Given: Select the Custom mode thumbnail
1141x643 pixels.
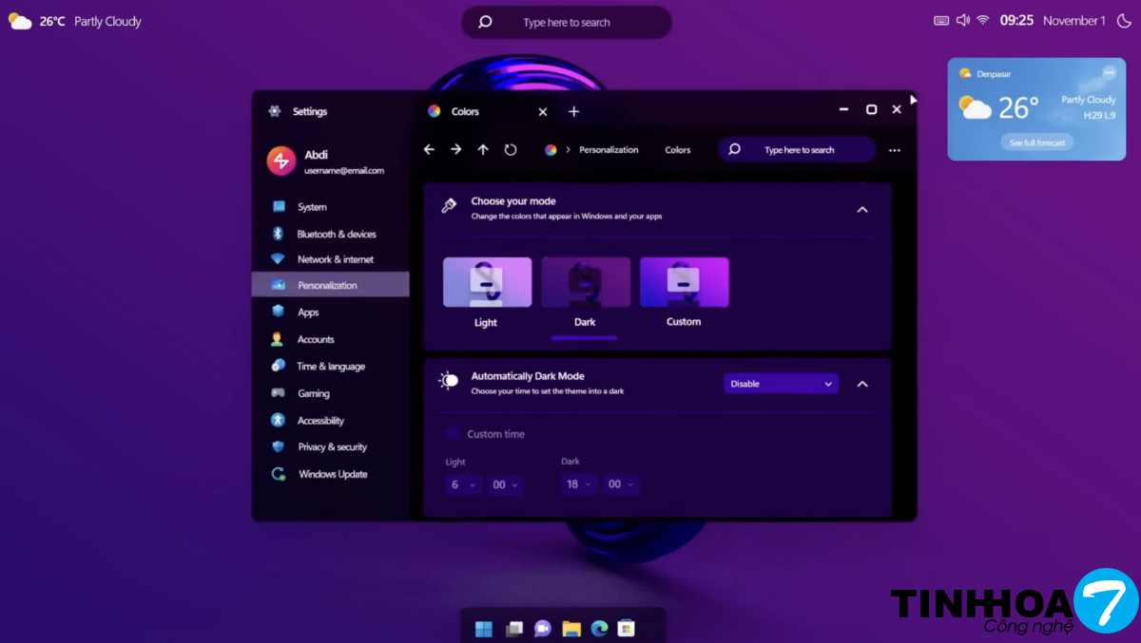Looking at the screenshot, I should click(x=684, y=282).
